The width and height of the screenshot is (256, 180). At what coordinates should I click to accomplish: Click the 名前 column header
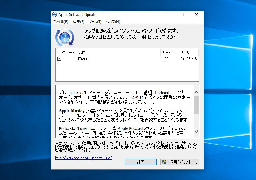coord(118,52)
